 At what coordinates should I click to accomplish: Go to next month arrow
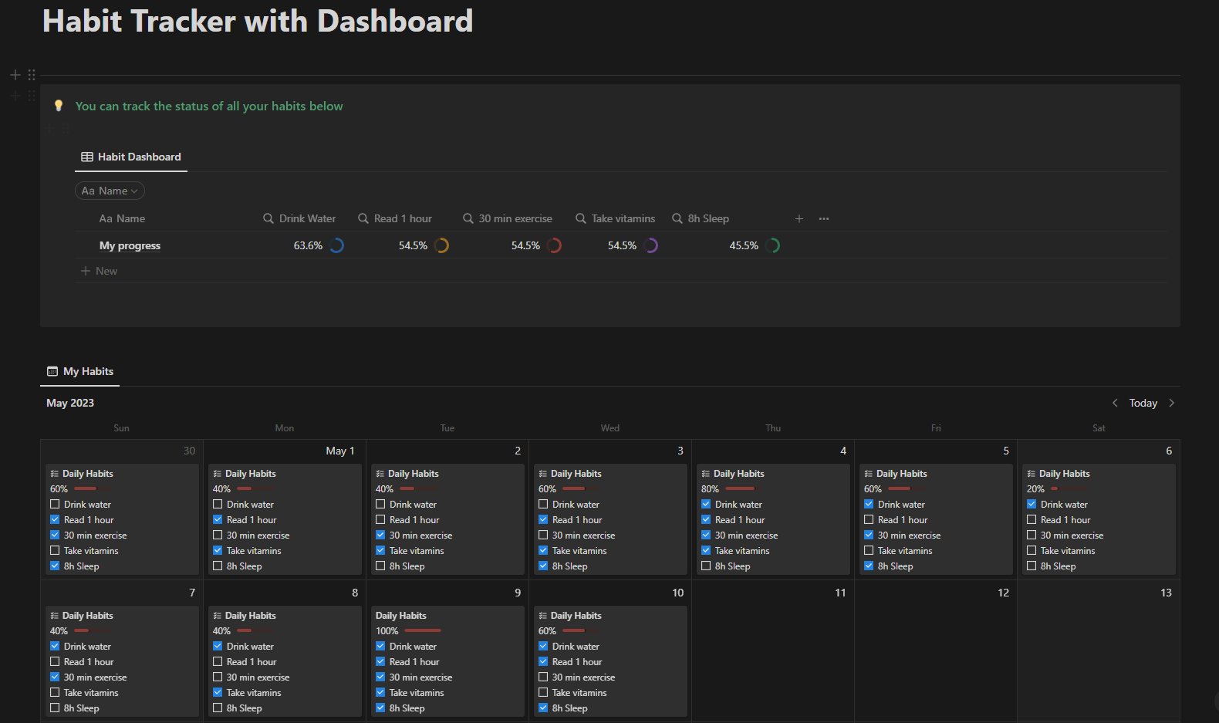click(x=1171, y=403)
